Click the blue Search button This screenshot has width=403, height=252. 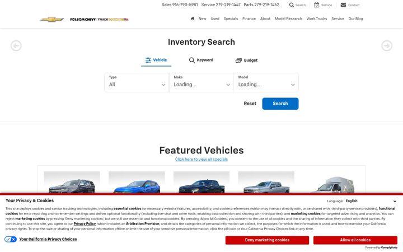[280, 104]
